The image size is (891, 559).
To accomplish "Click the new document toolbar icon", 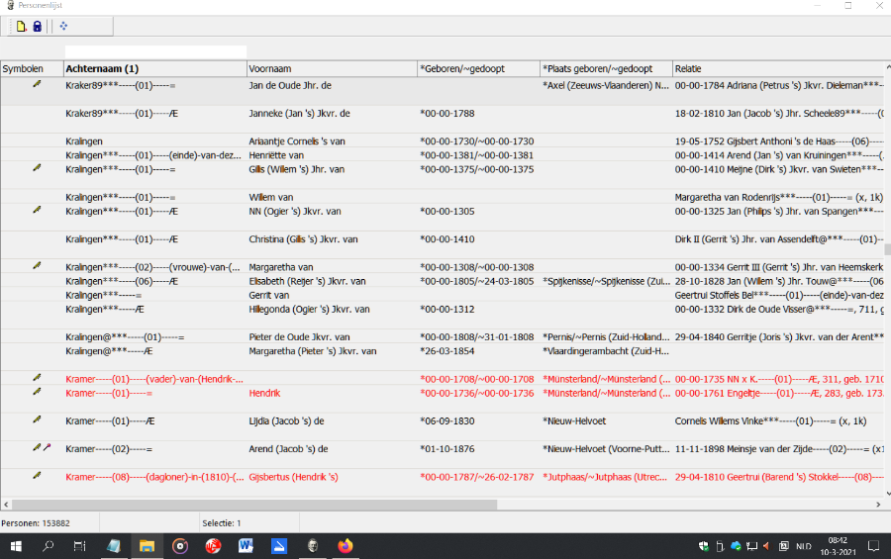I will point(21,27).
